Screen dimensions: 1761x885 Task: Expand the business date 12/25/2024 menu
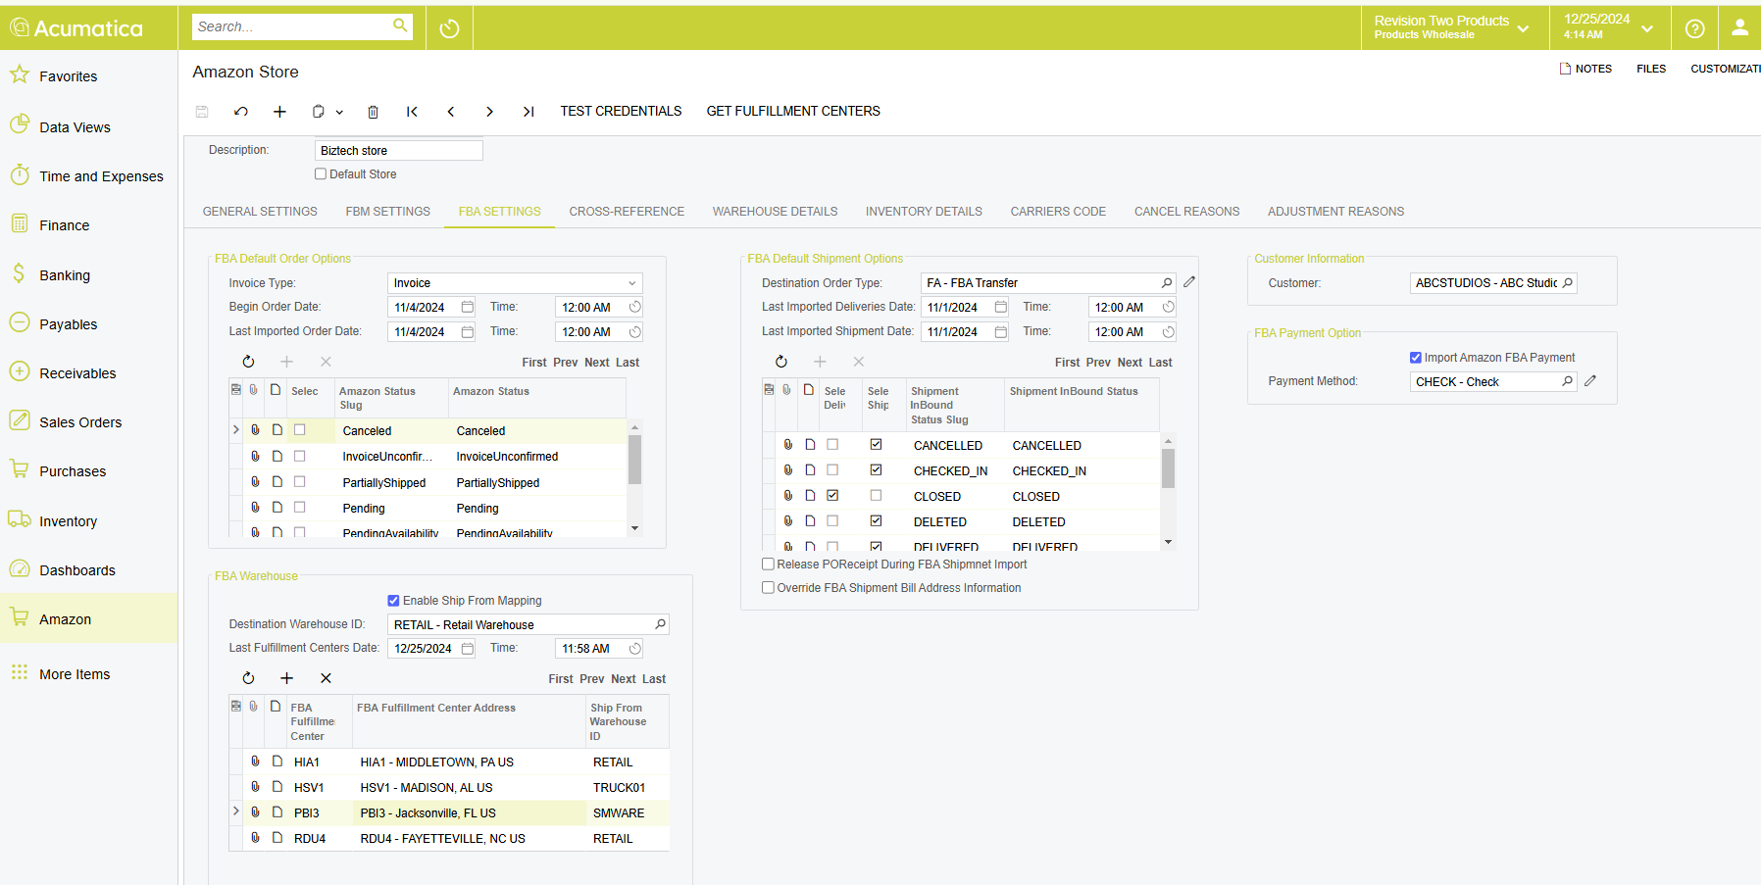pos(1608,27)
